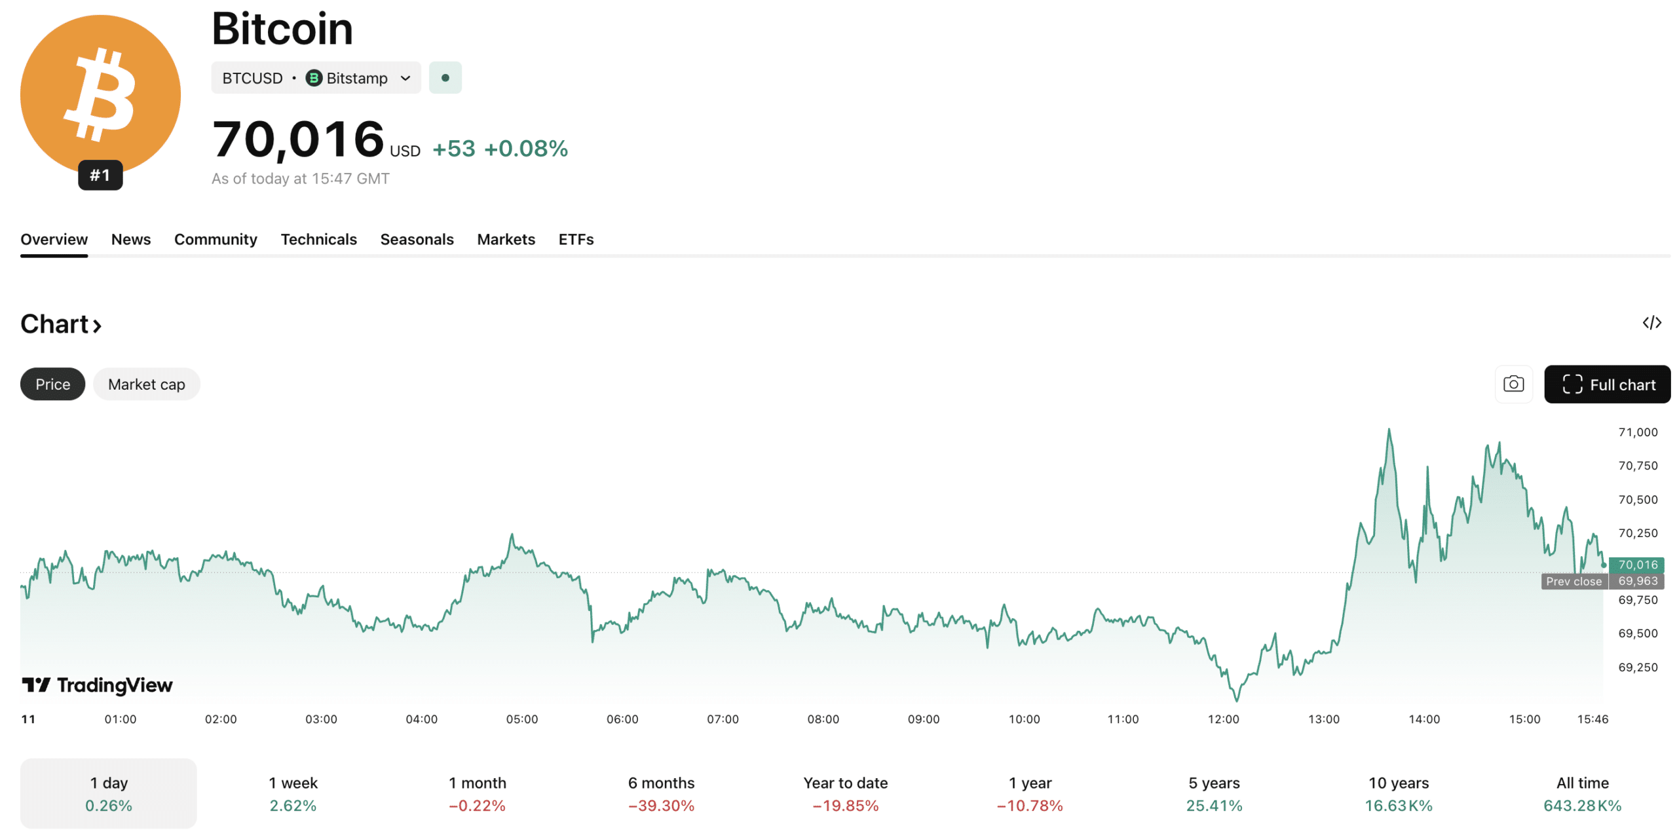Select the Bitstamp exchange icon

314,77
